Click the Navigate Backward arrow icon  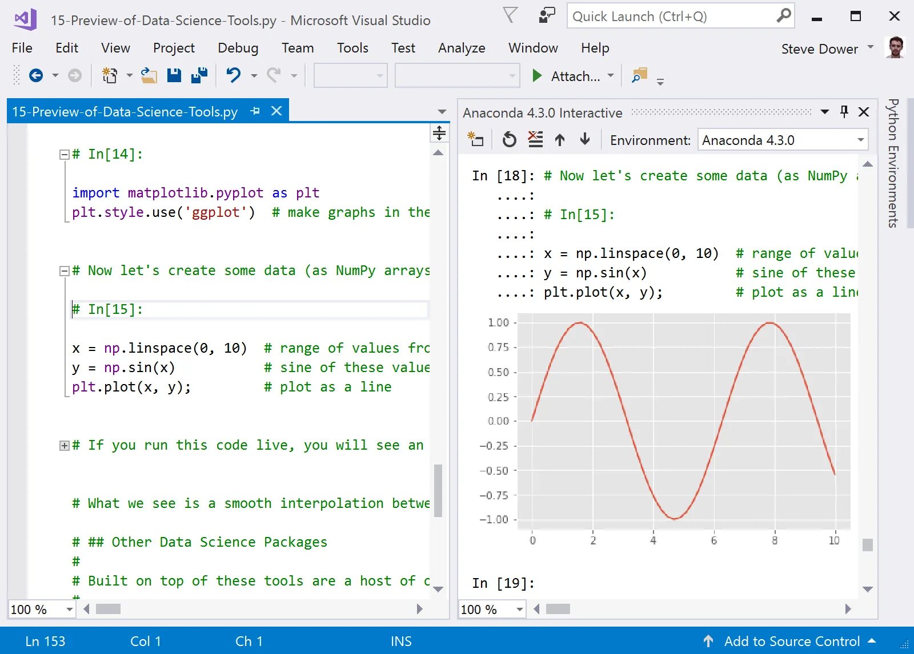click(36, 75)
